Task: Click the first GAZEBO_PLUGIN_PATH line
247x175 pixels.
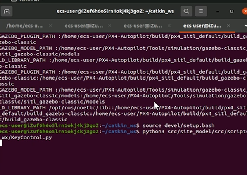Action: pos(123,36)
